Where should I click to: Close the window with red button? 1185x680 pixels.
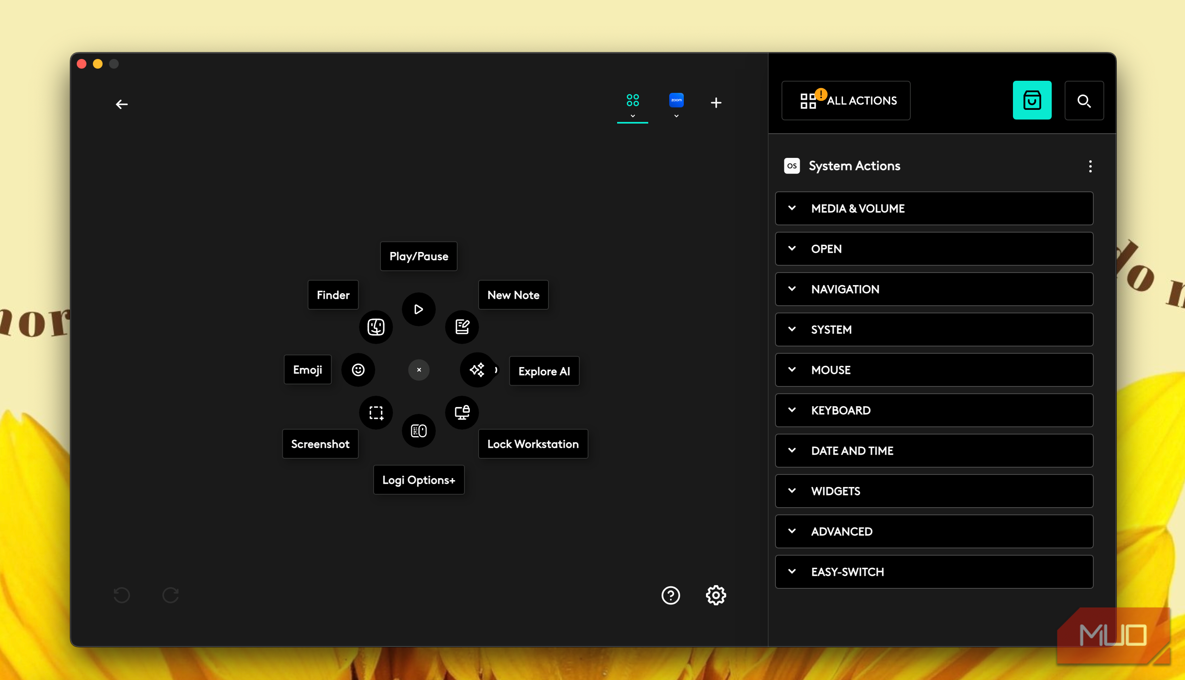pyautogui.click(x=82, y=63)
